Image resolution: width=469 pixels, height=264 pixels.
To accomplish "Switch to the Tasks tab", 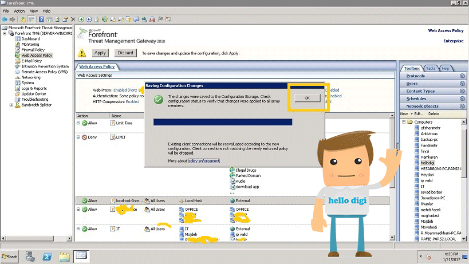I will point(431,69).
